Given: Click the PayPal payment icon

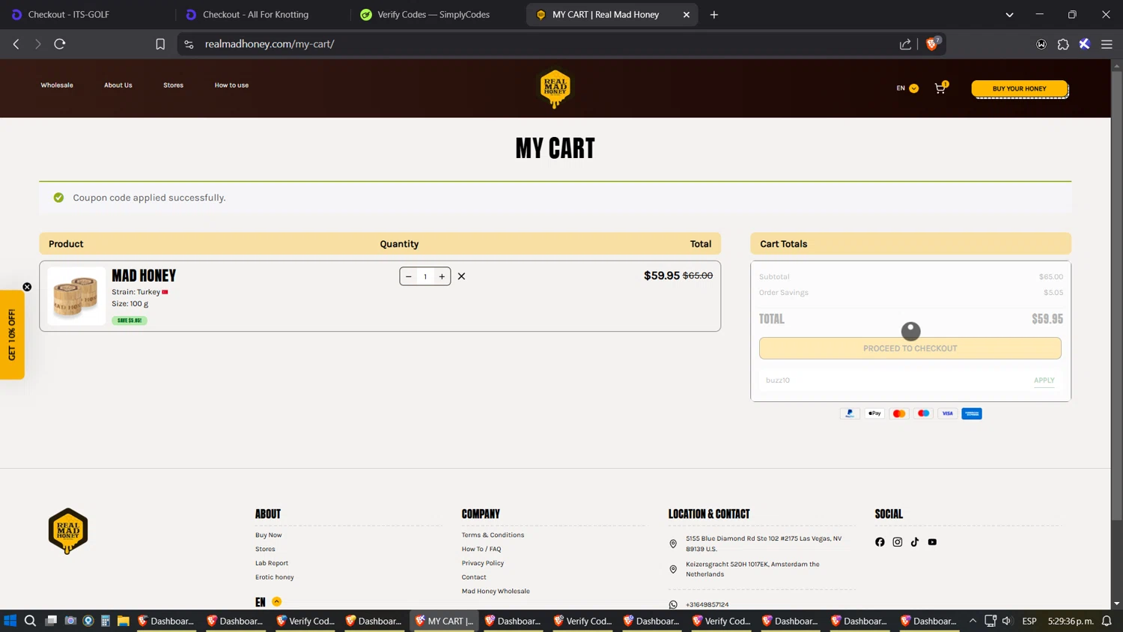Looking at the screenshot, I should [850, 413].
